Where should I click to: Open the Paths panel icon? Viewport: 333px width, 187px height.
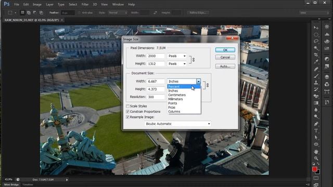327,91
